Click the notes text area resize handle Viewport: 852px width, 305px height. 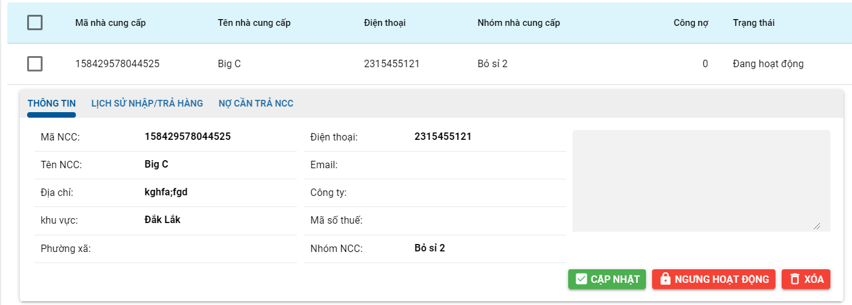(817, 226)
